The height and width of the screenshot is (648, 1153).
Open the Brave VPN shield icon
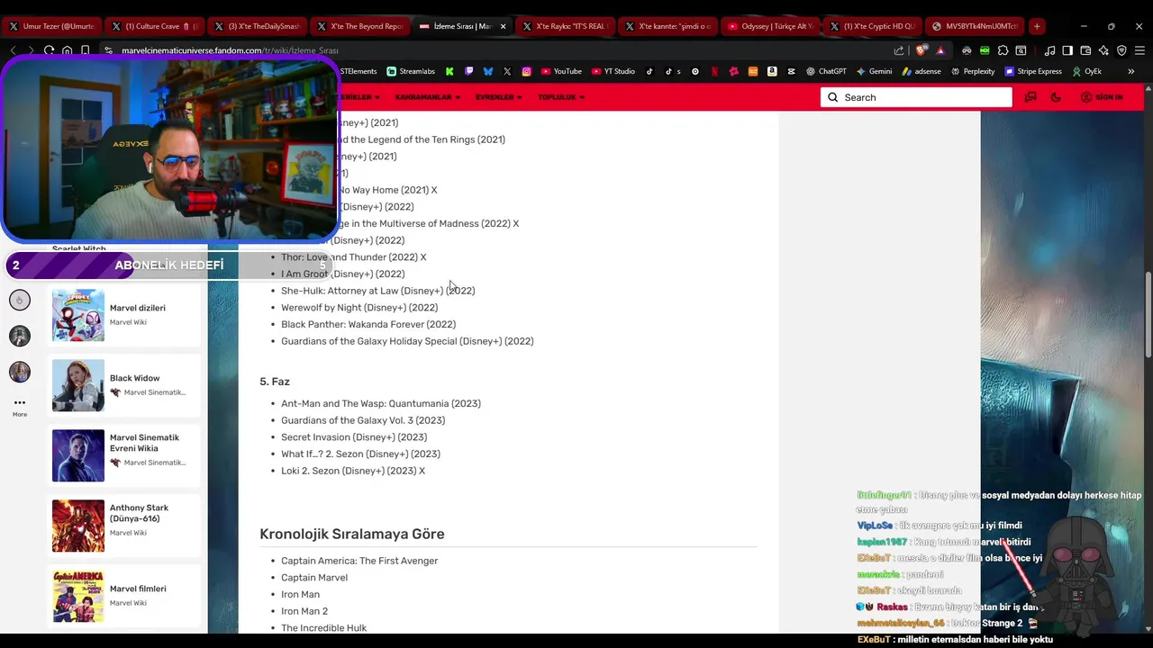point(1121,50)
